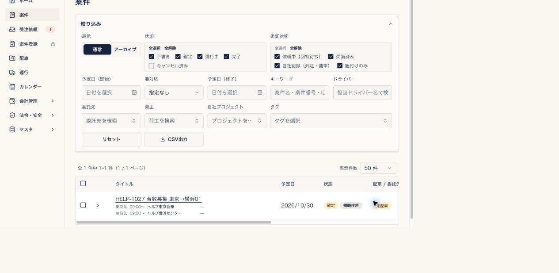
Task: Open the 予定日（開始） date picker field
Action: [x=111, y=92]
